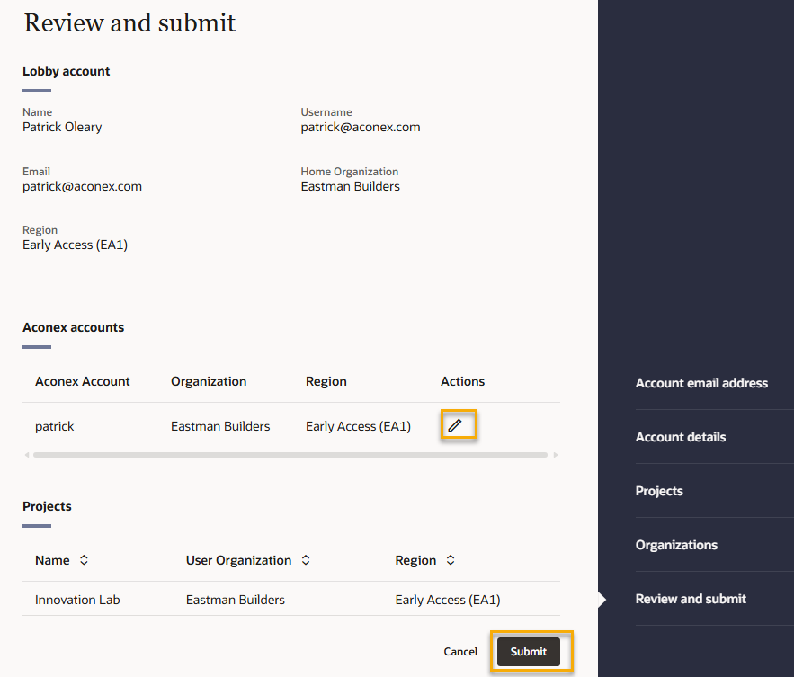
Task: Switch to the Projects step in sidebar
Action: click(x=659, y=491)
